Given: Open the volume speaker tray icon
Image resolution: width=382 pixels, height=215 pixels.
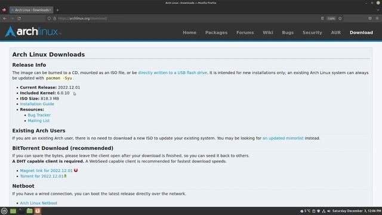Looking at the screenshot, I should click(x=329, y=211).
